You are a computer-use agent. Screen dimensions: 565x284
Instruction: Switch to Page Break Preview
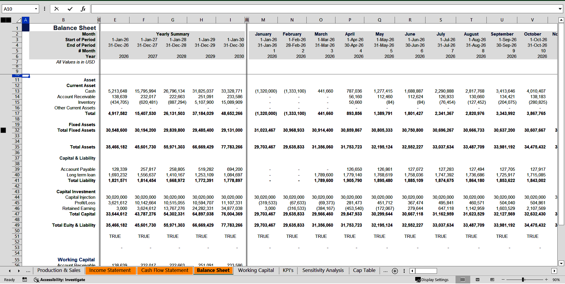coord(492,280)
